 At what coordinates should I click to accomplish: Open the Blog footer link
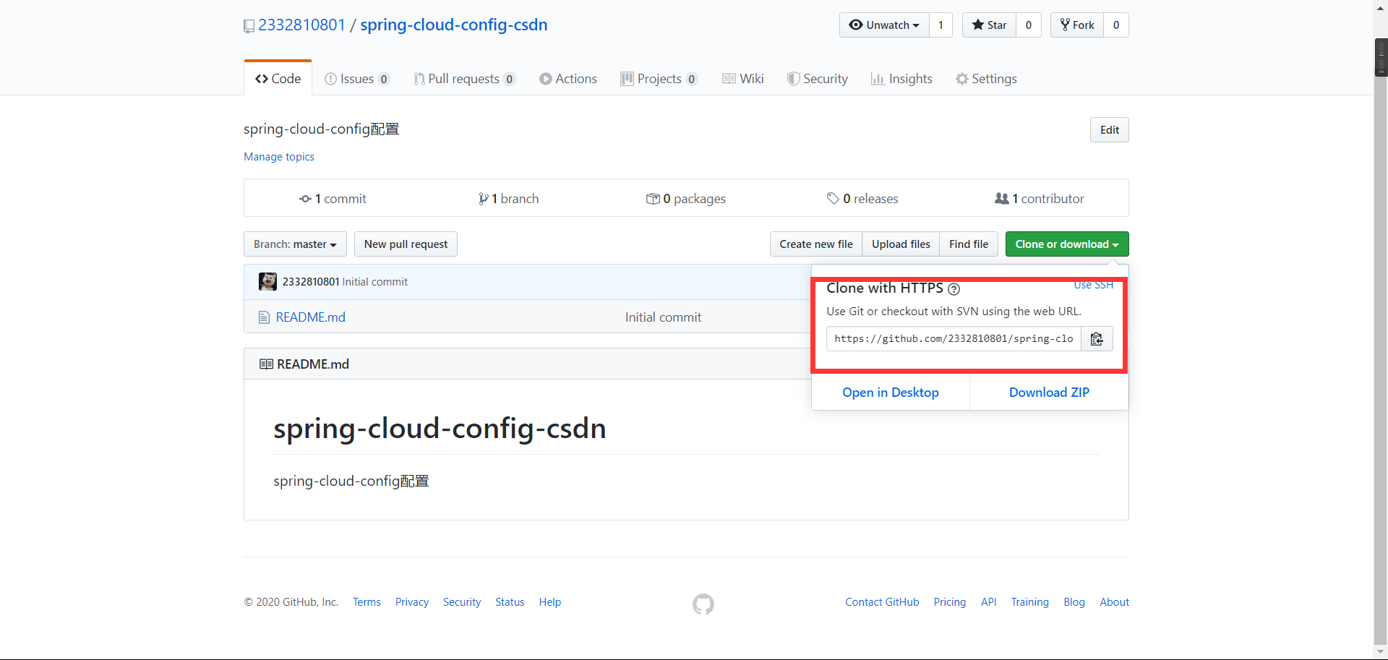point(1074,602)
